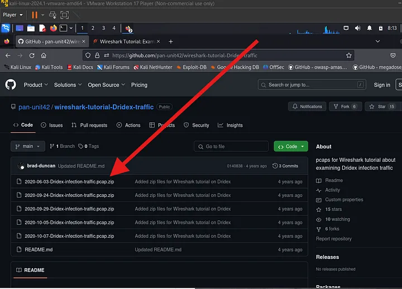402x289 pixels.
Task: Open the list all tabs chevron
Action: (x=377, y=41)
